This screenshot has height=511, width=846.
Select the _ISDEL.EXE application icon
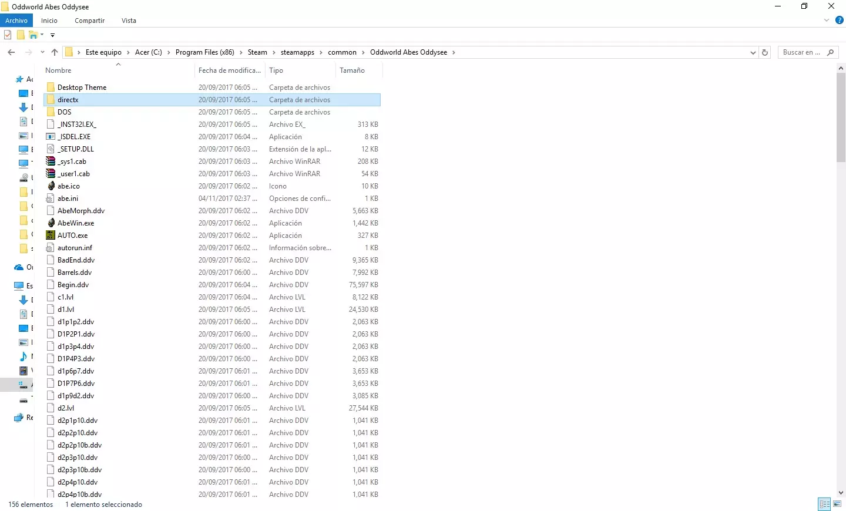pos(51,137)
